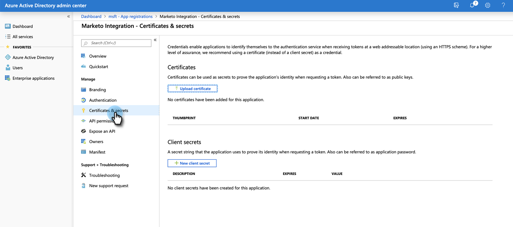Click the Expose an API cloud icon
This screenshot has height=227, width=513.
[84, 131]
